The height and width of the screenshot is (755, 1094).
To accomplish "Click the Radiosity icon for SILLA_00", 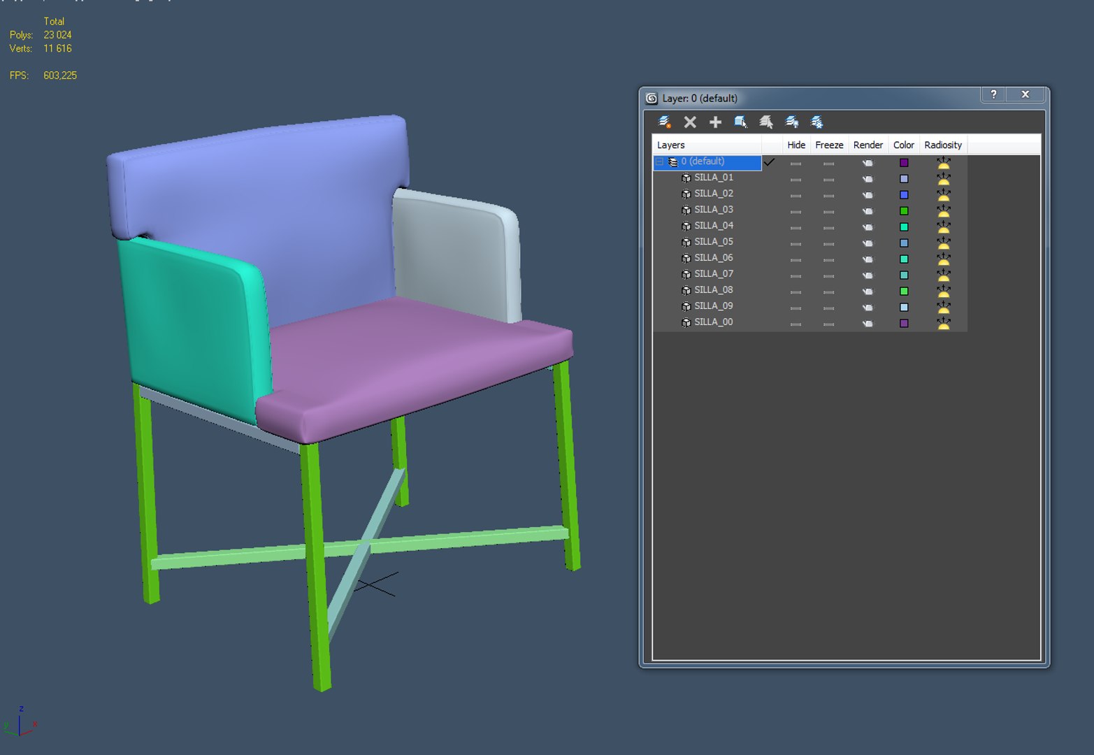I will tap(943, 324).
